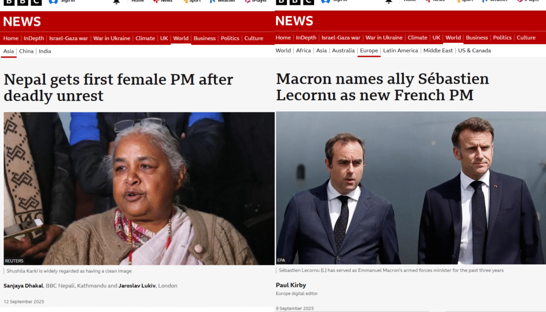Click the Weather icon above the Nepal article
Screen dimensions: 546x312
pyautogui.click(x=212, y=2)
